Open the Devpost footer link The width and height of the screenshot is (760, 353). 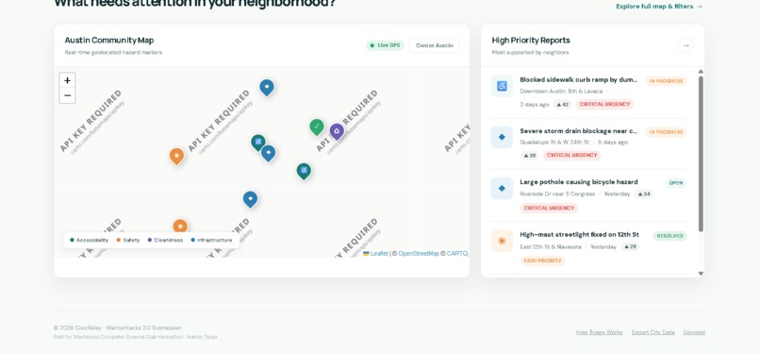click(x=694, y=332)
